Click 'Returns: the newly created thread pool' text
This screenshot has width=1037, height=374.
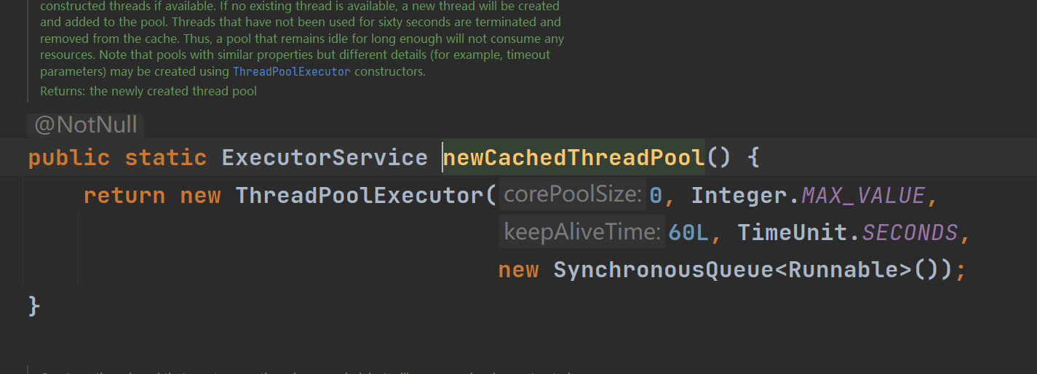coord(148,92)
